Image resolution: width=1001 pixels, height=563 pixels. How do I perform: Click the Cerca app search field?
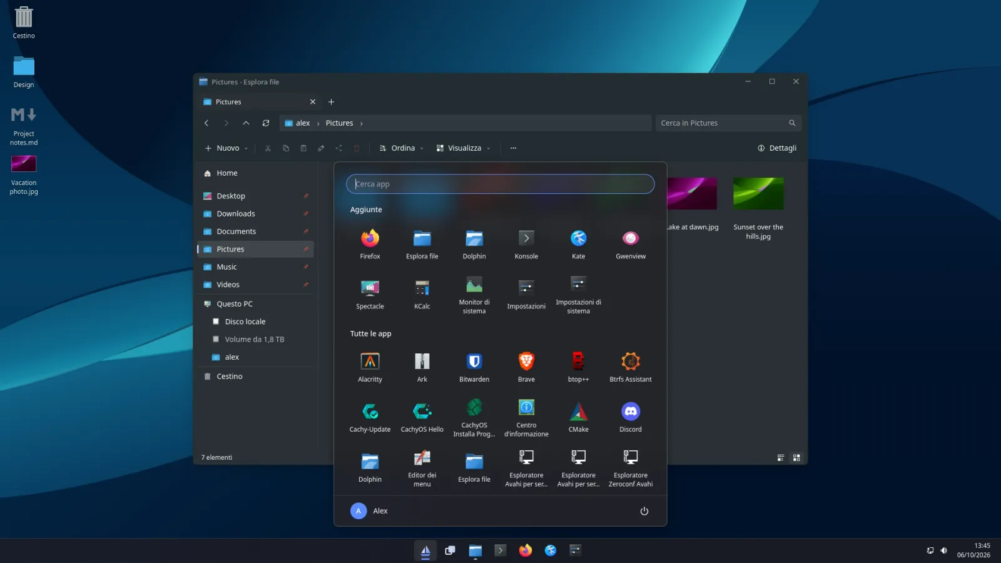[500, 184]
